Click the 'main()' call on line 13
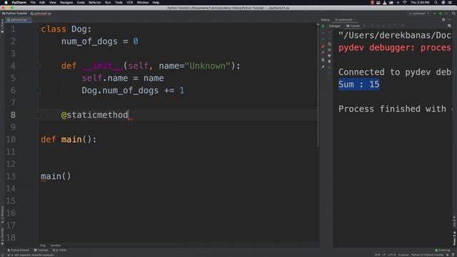The width and height of the screenshot is (457, 257). [x=56, y=176]
